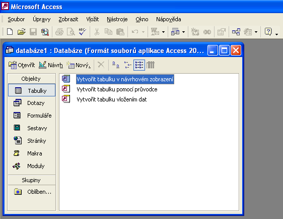Click the databáze1 window title icon
The width and height of the screenshot is (283, 219).
[10, 50]
